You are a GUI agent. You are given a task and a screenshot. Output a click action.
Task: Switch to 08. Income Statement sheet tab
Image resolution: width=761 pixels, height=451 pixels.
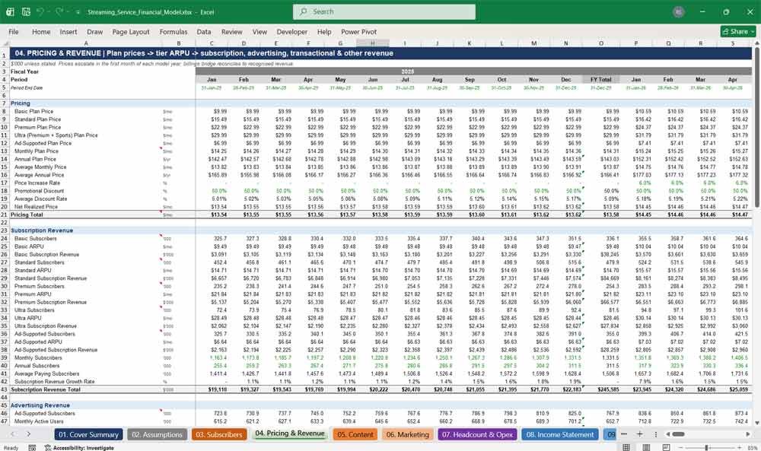[x=559, y=434]
